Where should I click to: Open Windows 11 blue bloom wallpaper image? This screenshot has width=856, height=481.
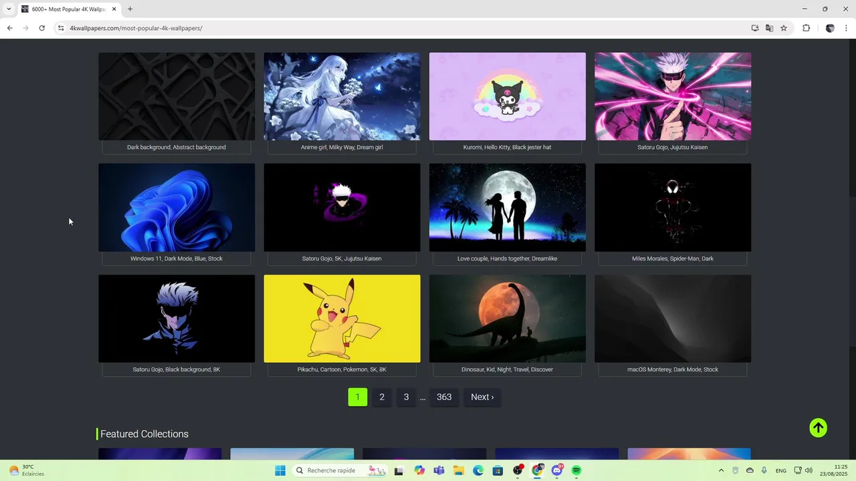177,208
